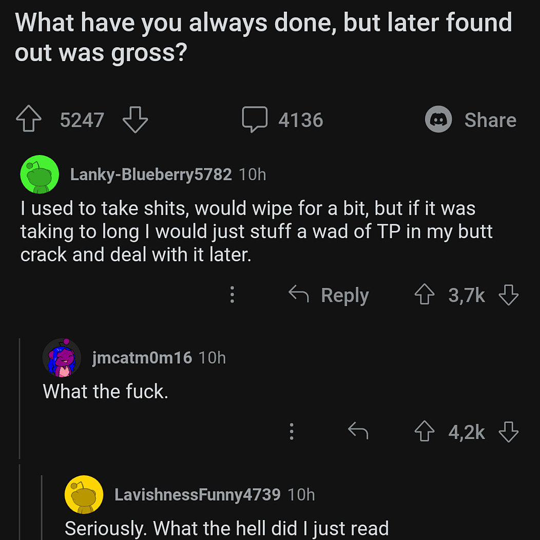This screenshot has width=540, height=540.
Task: Click the Discord share icon
Action: tap(438, 120)
